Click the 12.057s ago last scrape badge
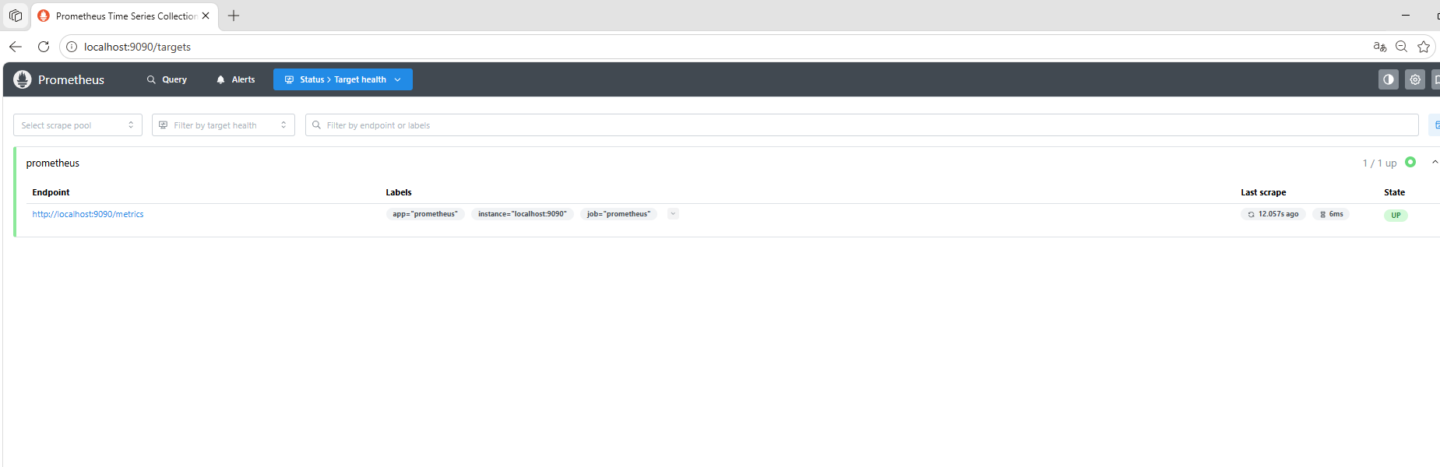 coord(1273,214)
